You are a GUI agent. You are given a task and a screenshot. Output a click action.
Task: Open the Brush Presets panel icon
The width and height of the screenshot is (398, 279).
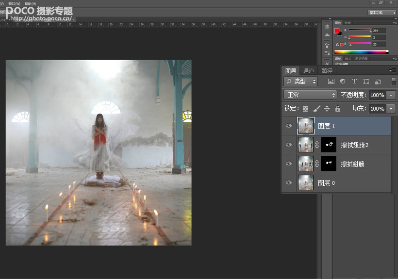pyautogui.click(x=327, y=46)
